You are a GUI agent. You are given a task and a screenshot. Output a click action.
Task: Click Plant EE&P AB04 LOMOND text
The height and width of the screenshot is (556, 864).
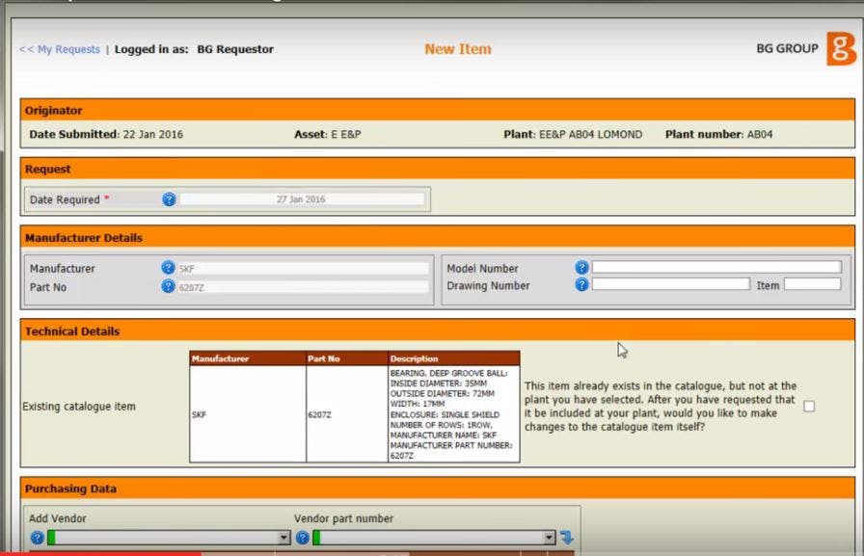573,134
